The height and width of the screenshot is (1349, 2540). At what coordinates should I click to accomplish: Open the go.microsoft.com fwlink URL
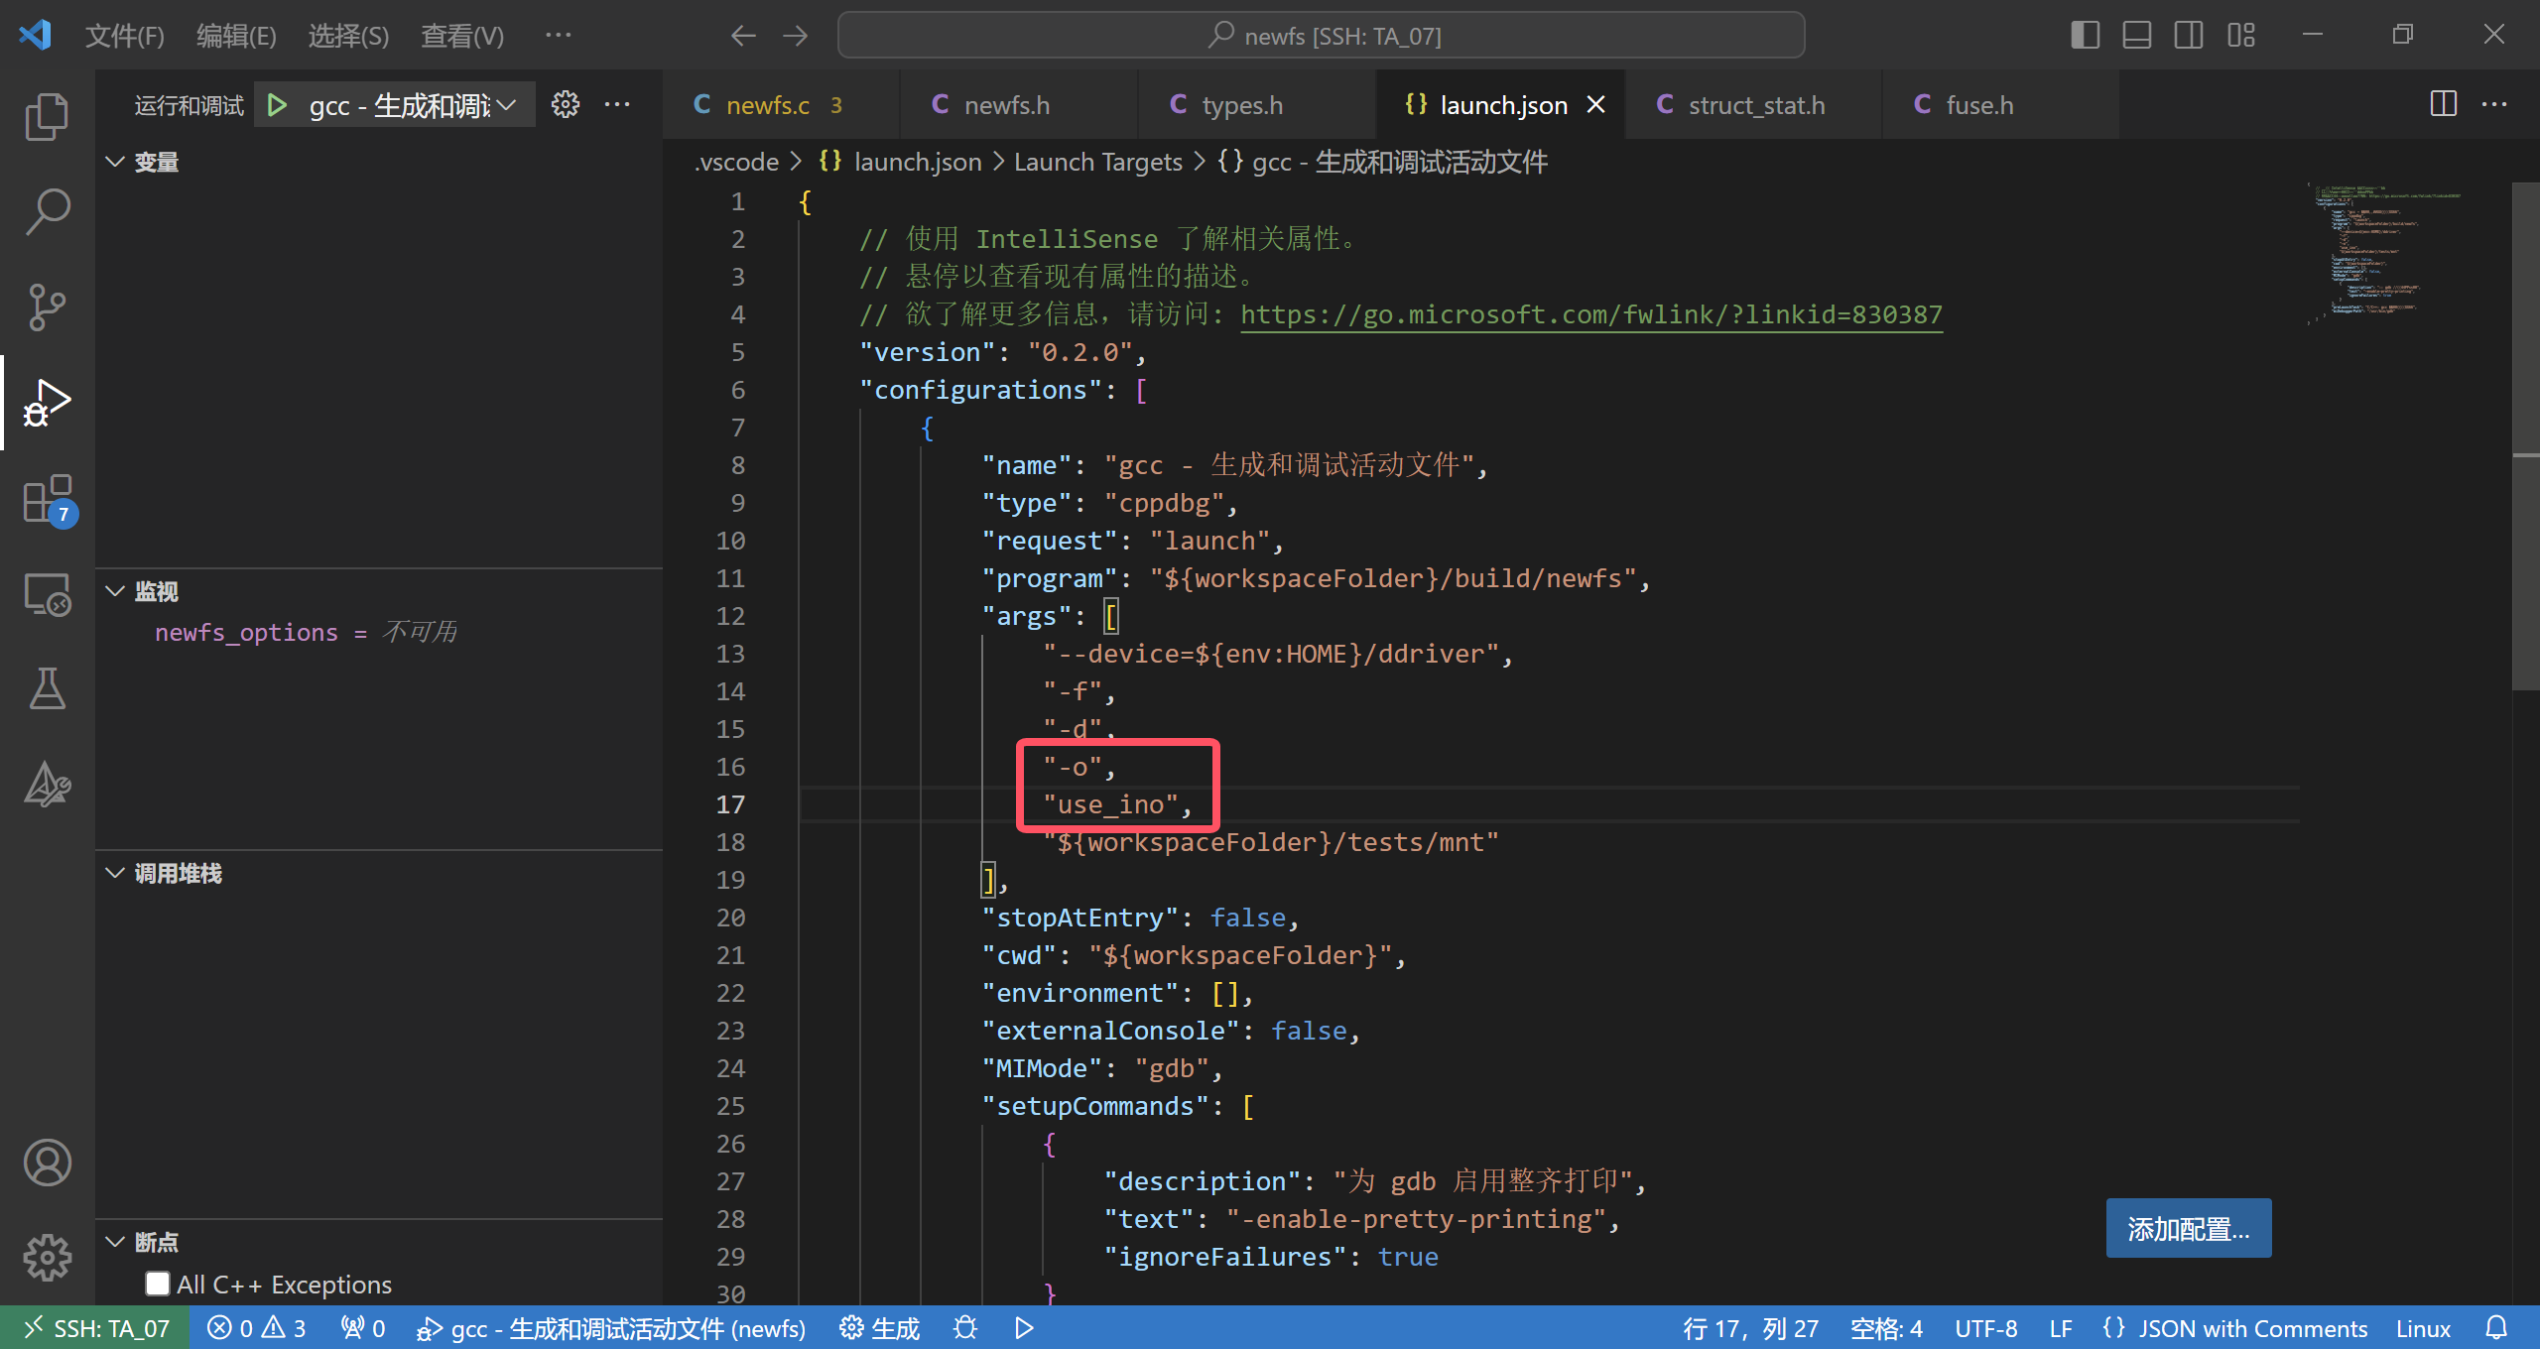click(1590, 314)
